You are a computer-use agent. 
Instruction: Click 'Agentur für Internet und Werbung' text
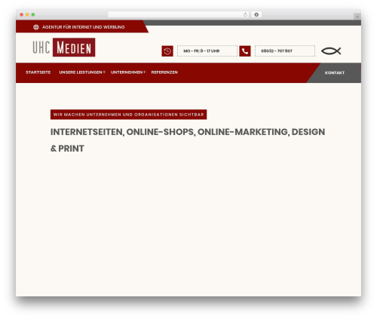click(84, 27)
